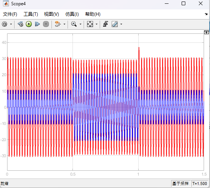Open the 文件(F) menu
The image size is (210, 188).
click(10, 14)
